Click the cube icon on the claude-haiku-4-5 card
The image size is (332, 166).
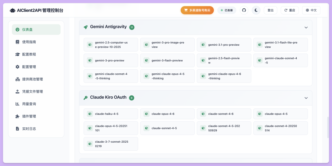pyautogui.click(x=90, y=114)
